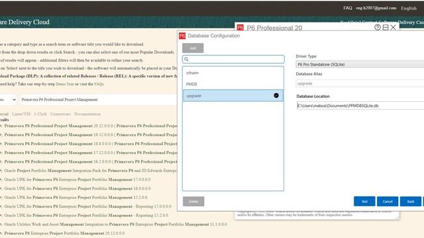Change language via the English link

[409, 8]
